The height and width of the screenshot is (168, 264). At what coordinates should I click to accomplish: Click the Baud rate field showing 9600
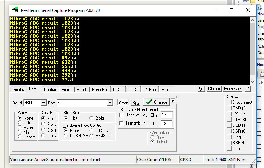32,103
